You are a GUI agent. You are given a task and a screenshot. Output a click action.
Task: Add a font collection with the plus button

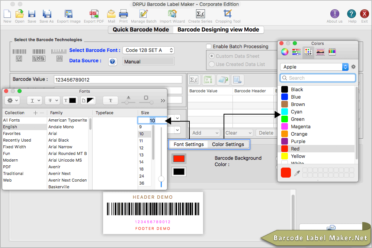point(35,113)
